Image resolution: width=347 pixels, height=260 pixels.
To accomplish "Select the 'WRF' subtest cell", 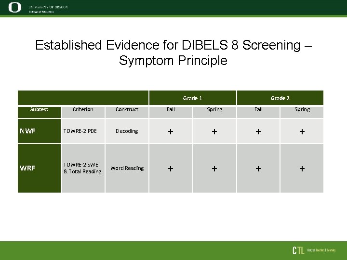I will click(x=39, y=168).
